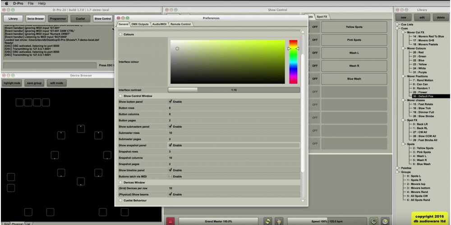The width and height of the screenshot is (451, 225).
Task: Open the File menu
Action: [x=31, y=4]
